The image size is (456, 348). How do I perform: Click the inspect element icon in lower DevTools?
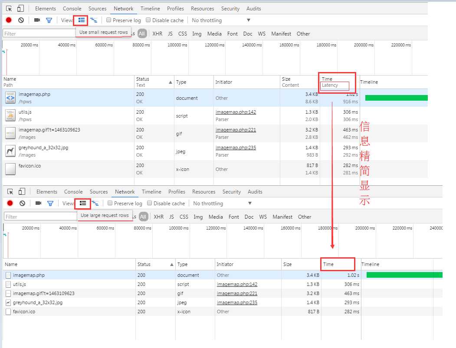coord(10,192)
